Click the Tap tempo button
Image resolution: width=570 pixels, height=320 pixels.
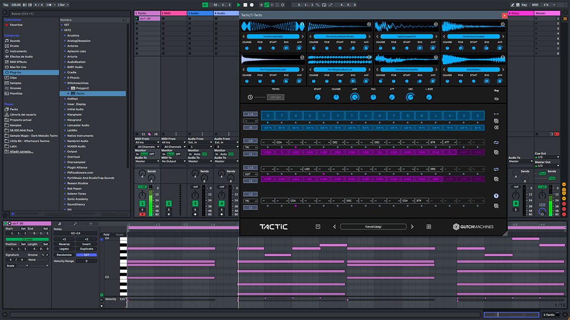click(x=6, y=4)
